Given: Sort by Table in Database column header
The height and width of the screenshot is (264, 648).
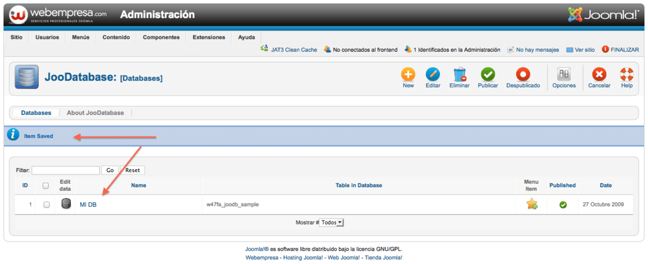Looking at the screenshot, I should click(359, 186).
